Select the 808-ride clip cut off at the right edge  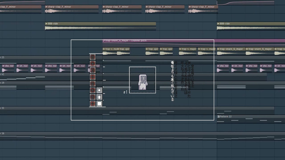pos(251,26)
